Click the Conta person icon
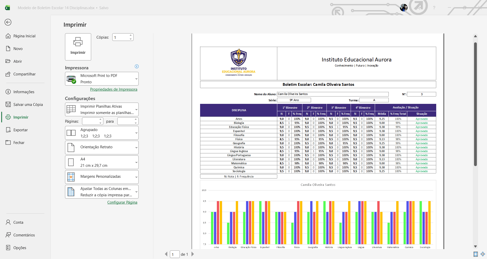Screen dimensions: 487x259 pyautogui.click(x=8, y=222)
